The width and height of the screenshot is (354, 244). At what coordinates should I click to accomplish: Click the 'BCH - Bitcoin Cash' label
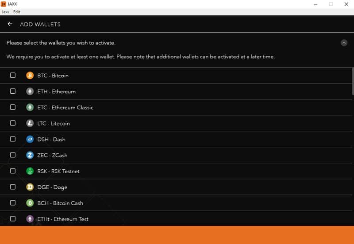point(60,203)
